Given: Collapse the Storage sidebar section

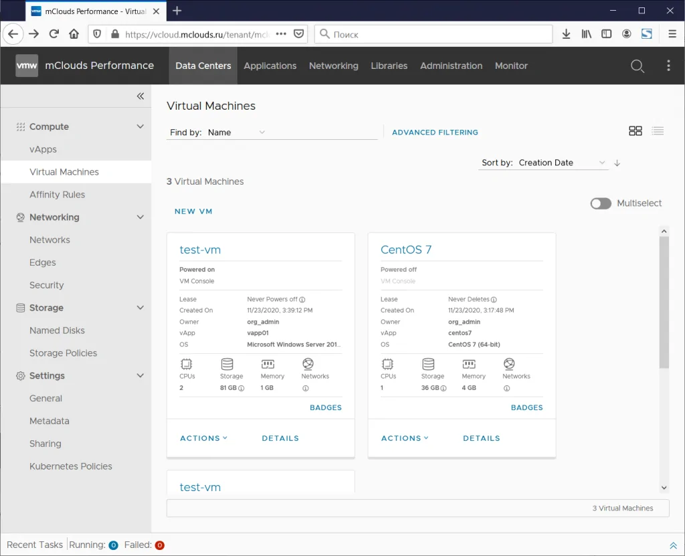Looking at the screenshot, I should pos(140,307).
